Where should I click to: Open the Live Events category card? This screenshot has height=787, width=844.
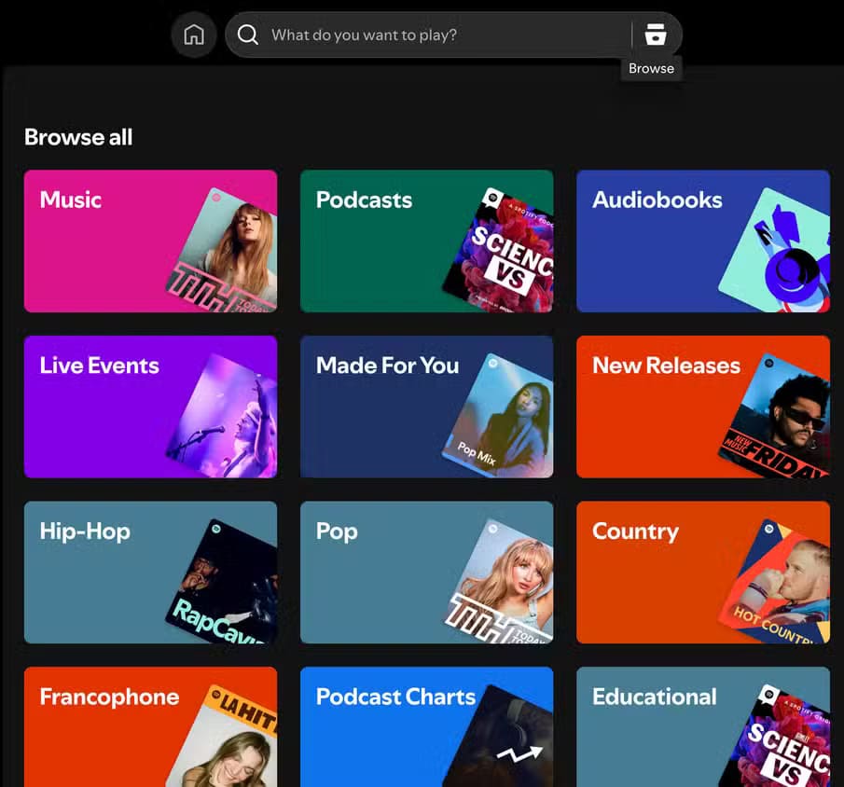click(151, 407)
